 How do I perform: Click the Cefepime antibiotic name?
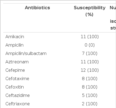click(15, 70)
